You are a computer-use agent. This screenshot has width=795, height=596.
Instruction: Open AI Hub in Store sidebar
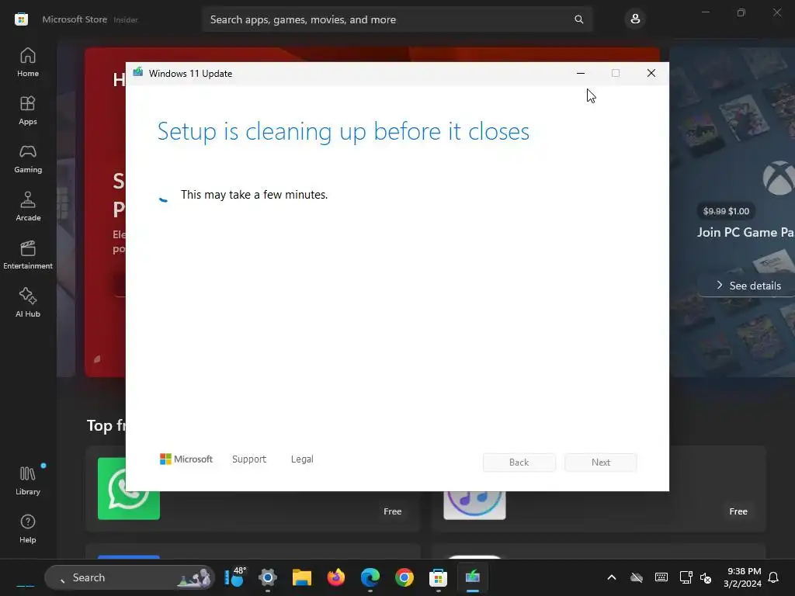(x=28, y=303)
